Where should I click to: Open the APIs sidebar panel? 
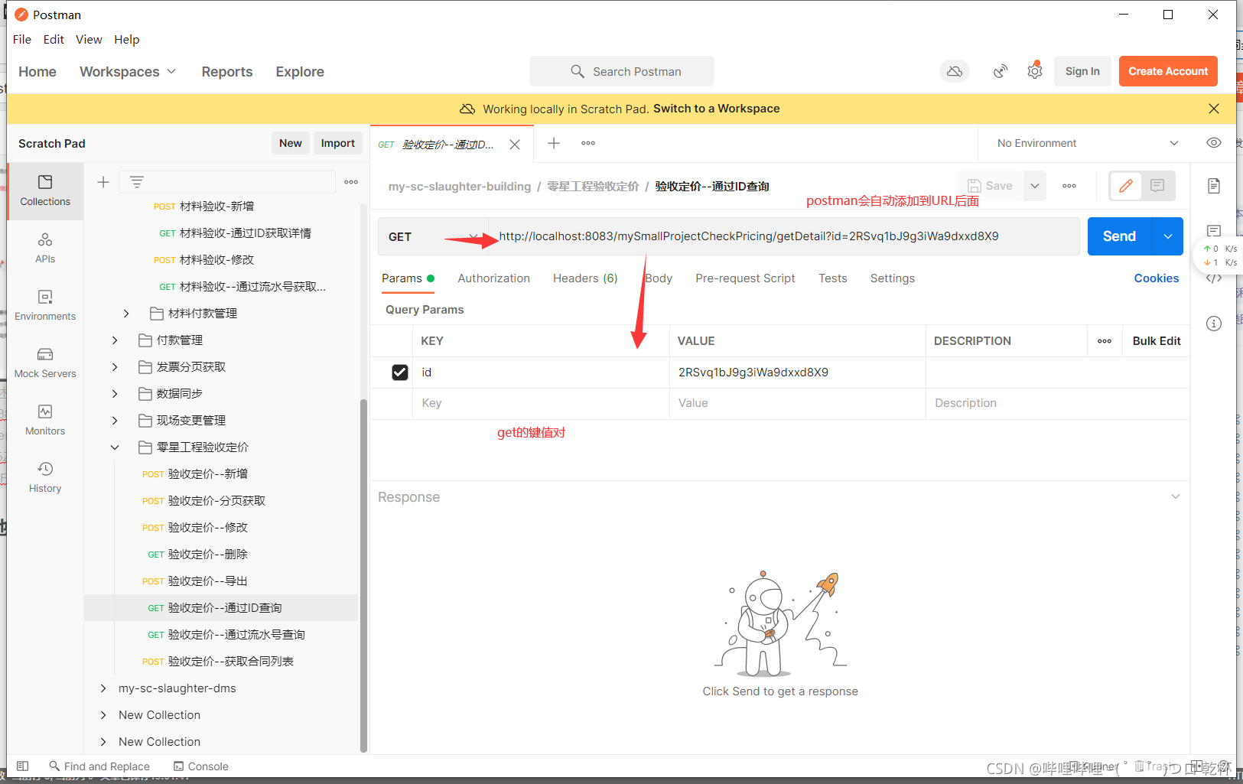[x=45, y=248]
